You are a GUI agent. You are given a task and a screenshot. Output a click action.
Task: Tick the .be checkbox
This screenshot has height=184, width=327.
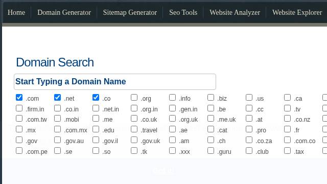click(x=211, y=108)
